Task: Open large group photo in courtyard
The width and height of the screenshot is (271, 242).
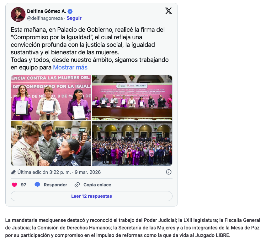Action: (132, 143)
